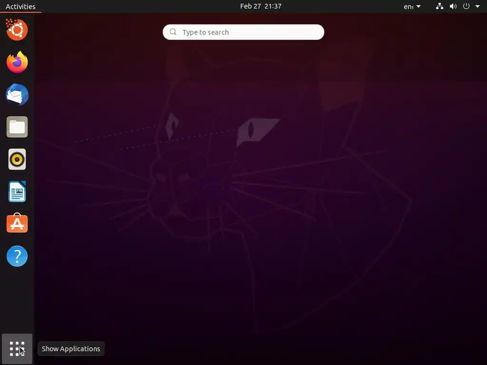Click the Show Applications grid button

(17, 349)
